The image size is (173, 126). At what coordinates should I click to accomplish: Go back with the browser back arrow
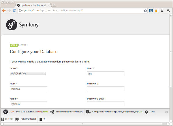coord(4,10)
